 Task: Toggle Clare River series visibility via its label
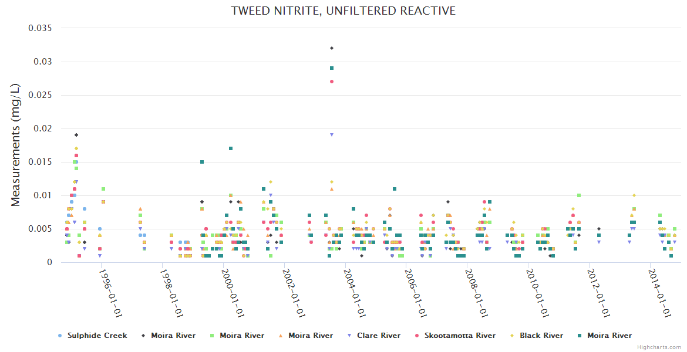[382, 336]
